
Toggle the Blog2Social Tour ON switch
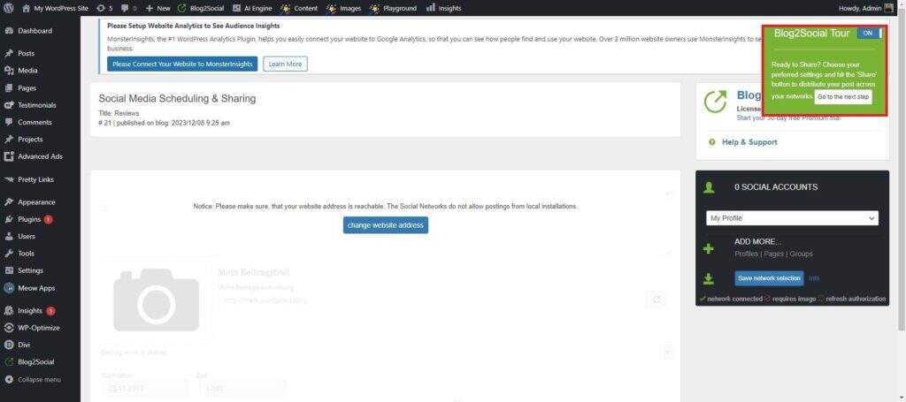(870, 33)
